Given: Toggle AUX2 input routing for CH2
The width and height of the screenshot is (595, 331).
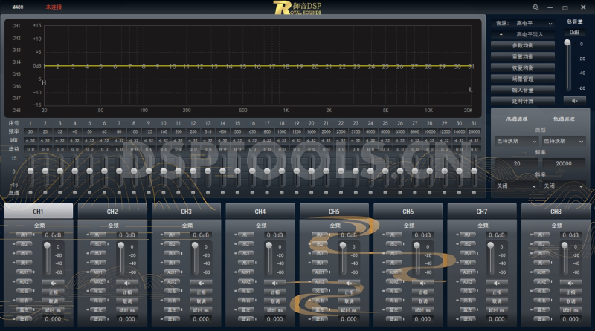Looking at the screenshot, I should (98, 281).
